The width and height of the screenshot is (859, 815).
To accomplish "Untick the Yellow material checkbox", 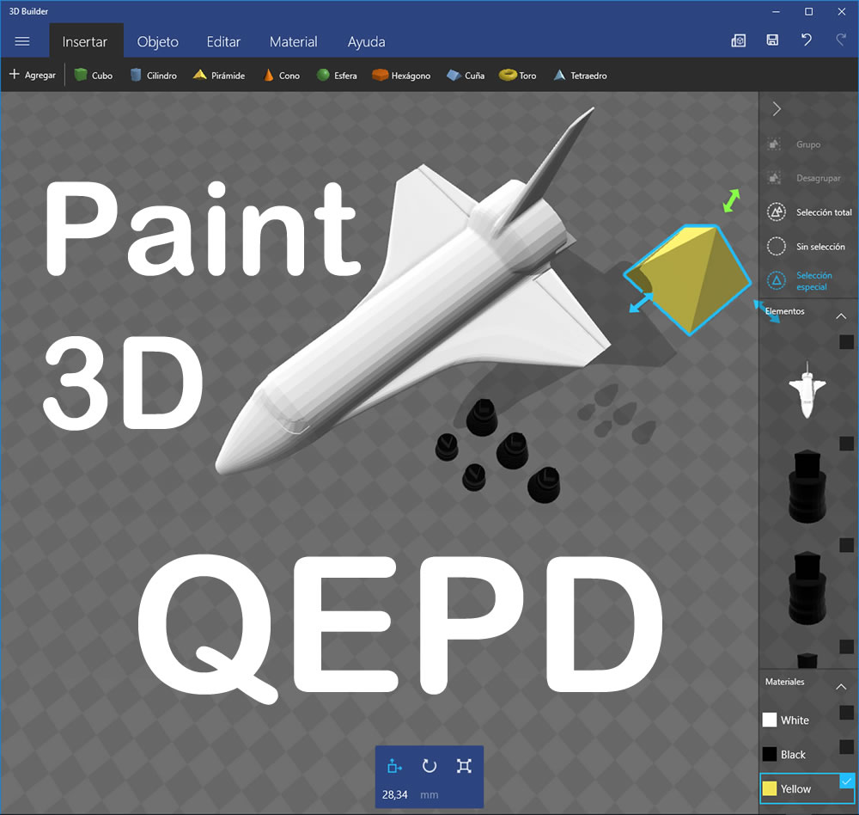I will click(x=846, y=781).
